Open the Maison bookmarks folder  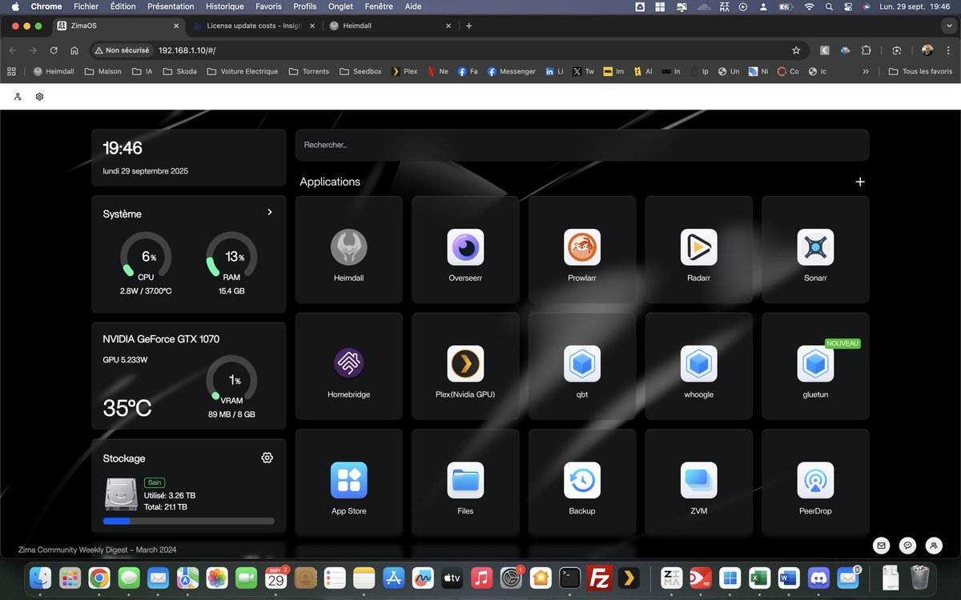tap(104, 71)
